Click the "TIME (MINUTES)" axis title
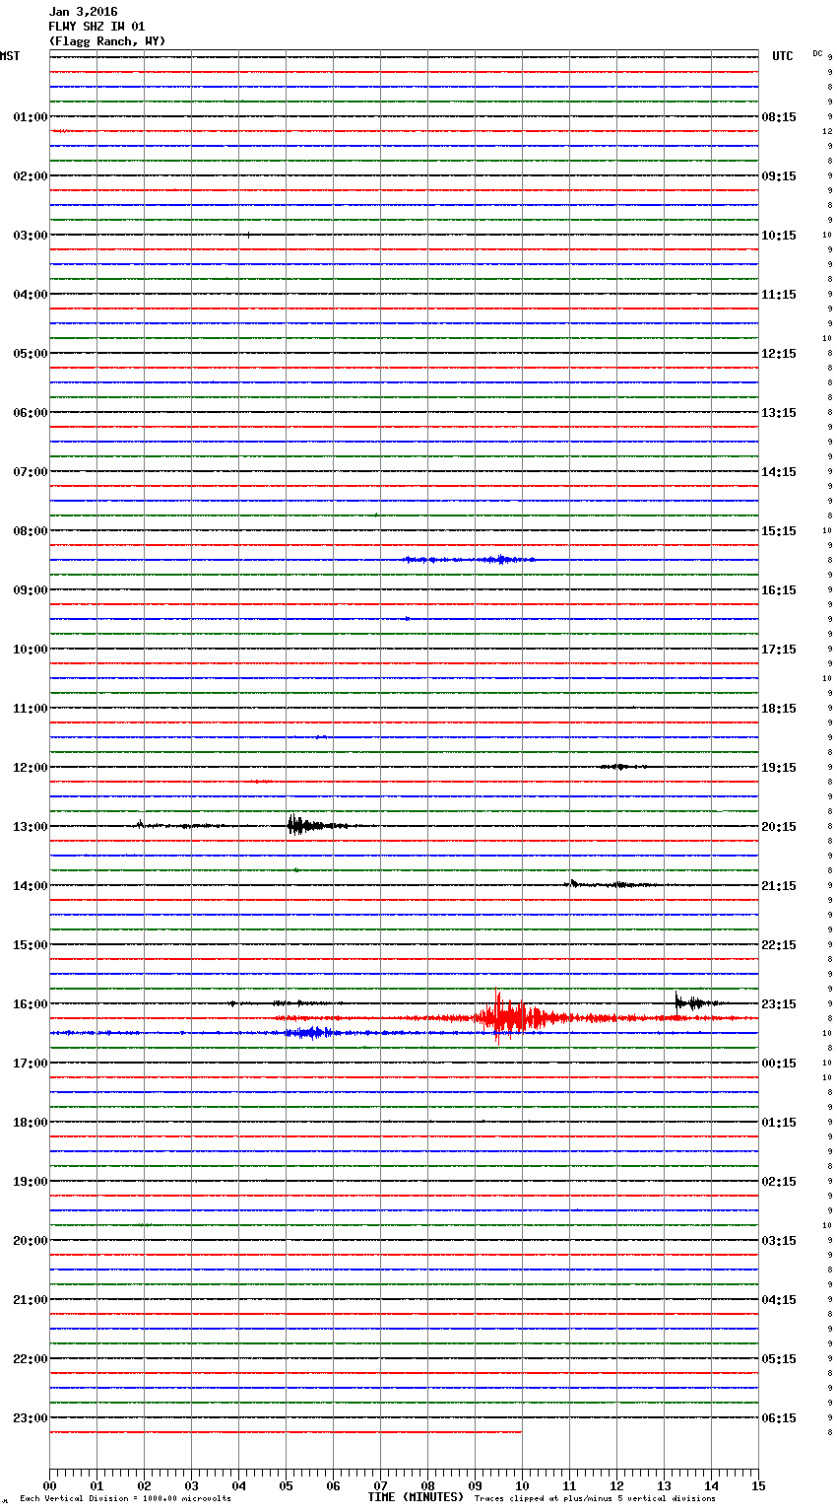Screen dimensions: 837x1512 click(x=416, y=1497)
